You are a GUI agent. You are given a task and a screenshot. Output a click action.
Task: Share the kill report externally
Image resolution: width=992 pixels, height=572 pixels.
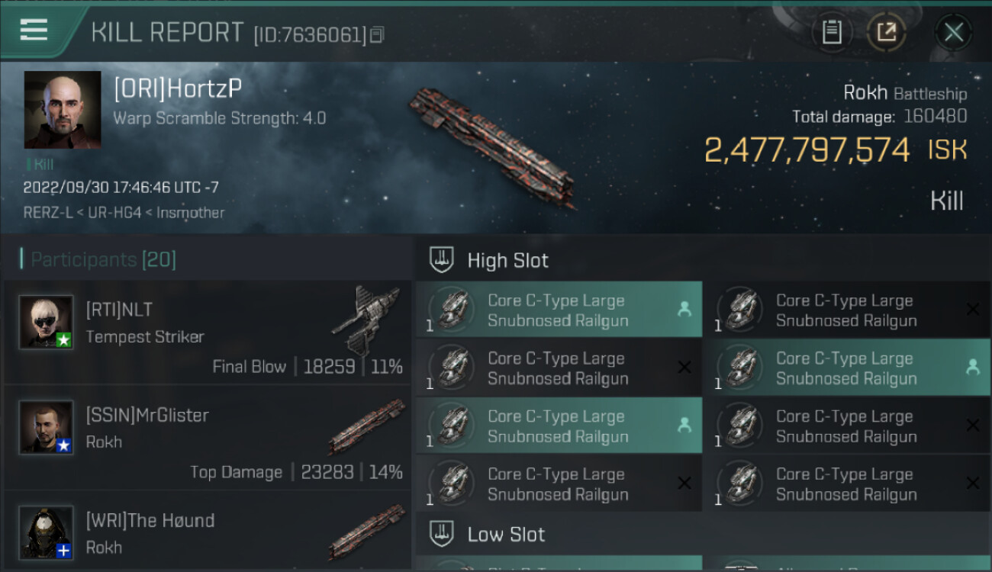(886, 32)
